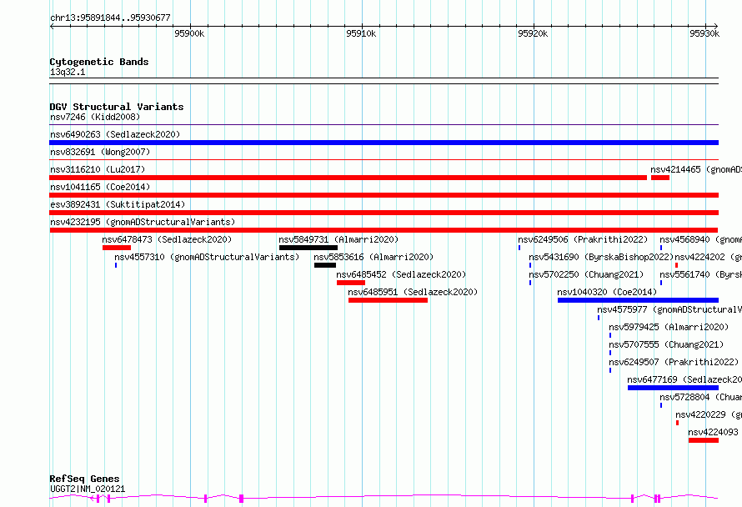Click the 95900k ruler label

(x=189, y=33)
